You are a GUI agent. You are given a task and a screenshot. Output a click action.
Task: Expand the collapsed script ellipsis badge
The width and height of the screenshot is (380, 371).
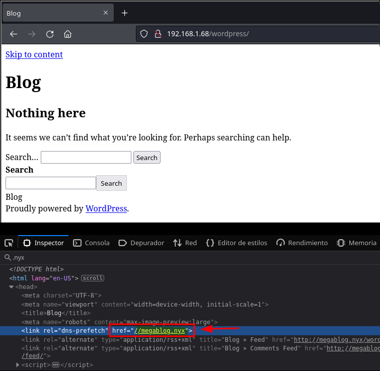55,365
